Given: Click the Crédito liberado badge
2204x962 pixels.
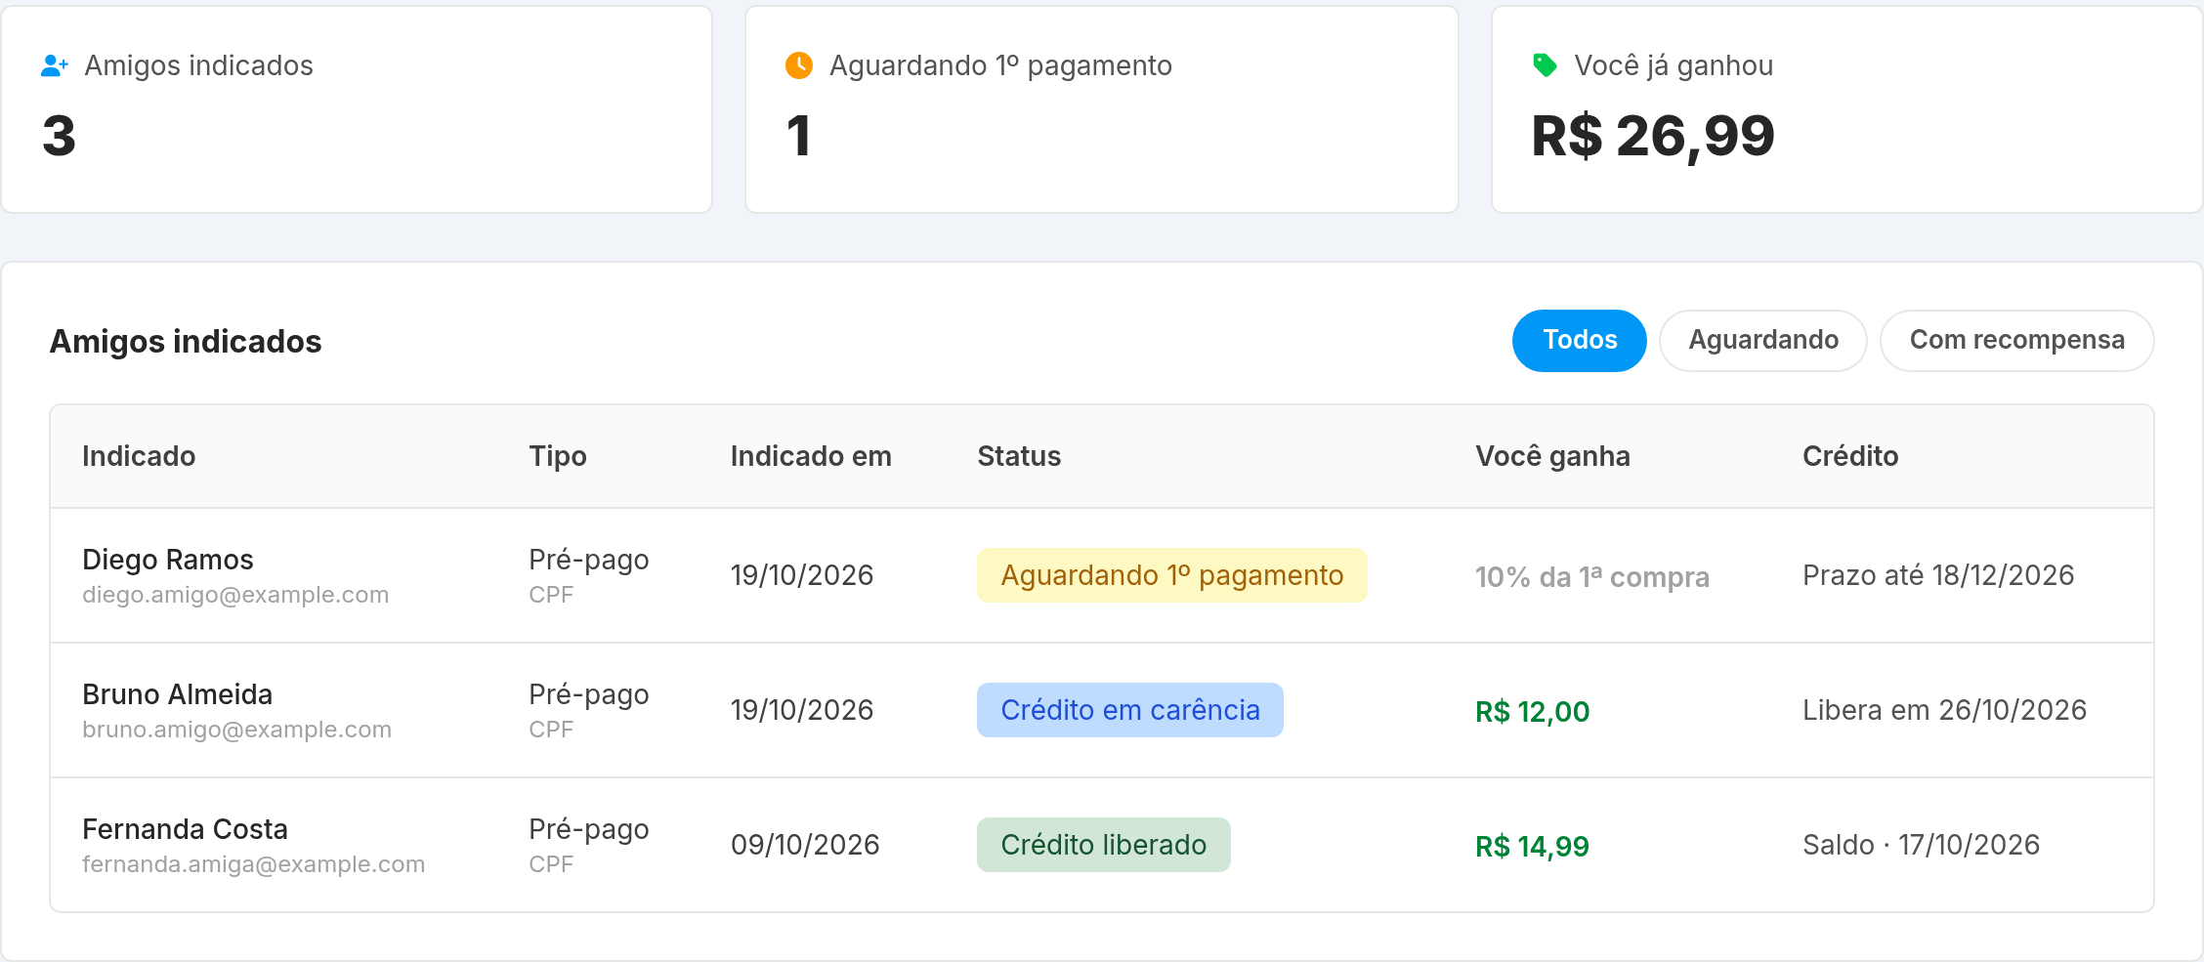Looking at the screenshot, I should click(x=1104, y=845).
